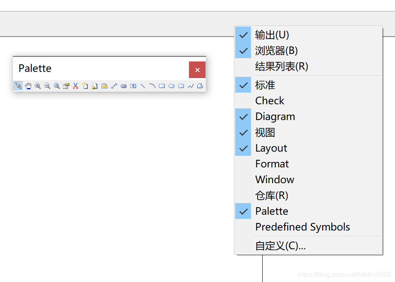The image size is (395, 282).
Task: Select the Title tool icon
Action: [x=124, y=86]
